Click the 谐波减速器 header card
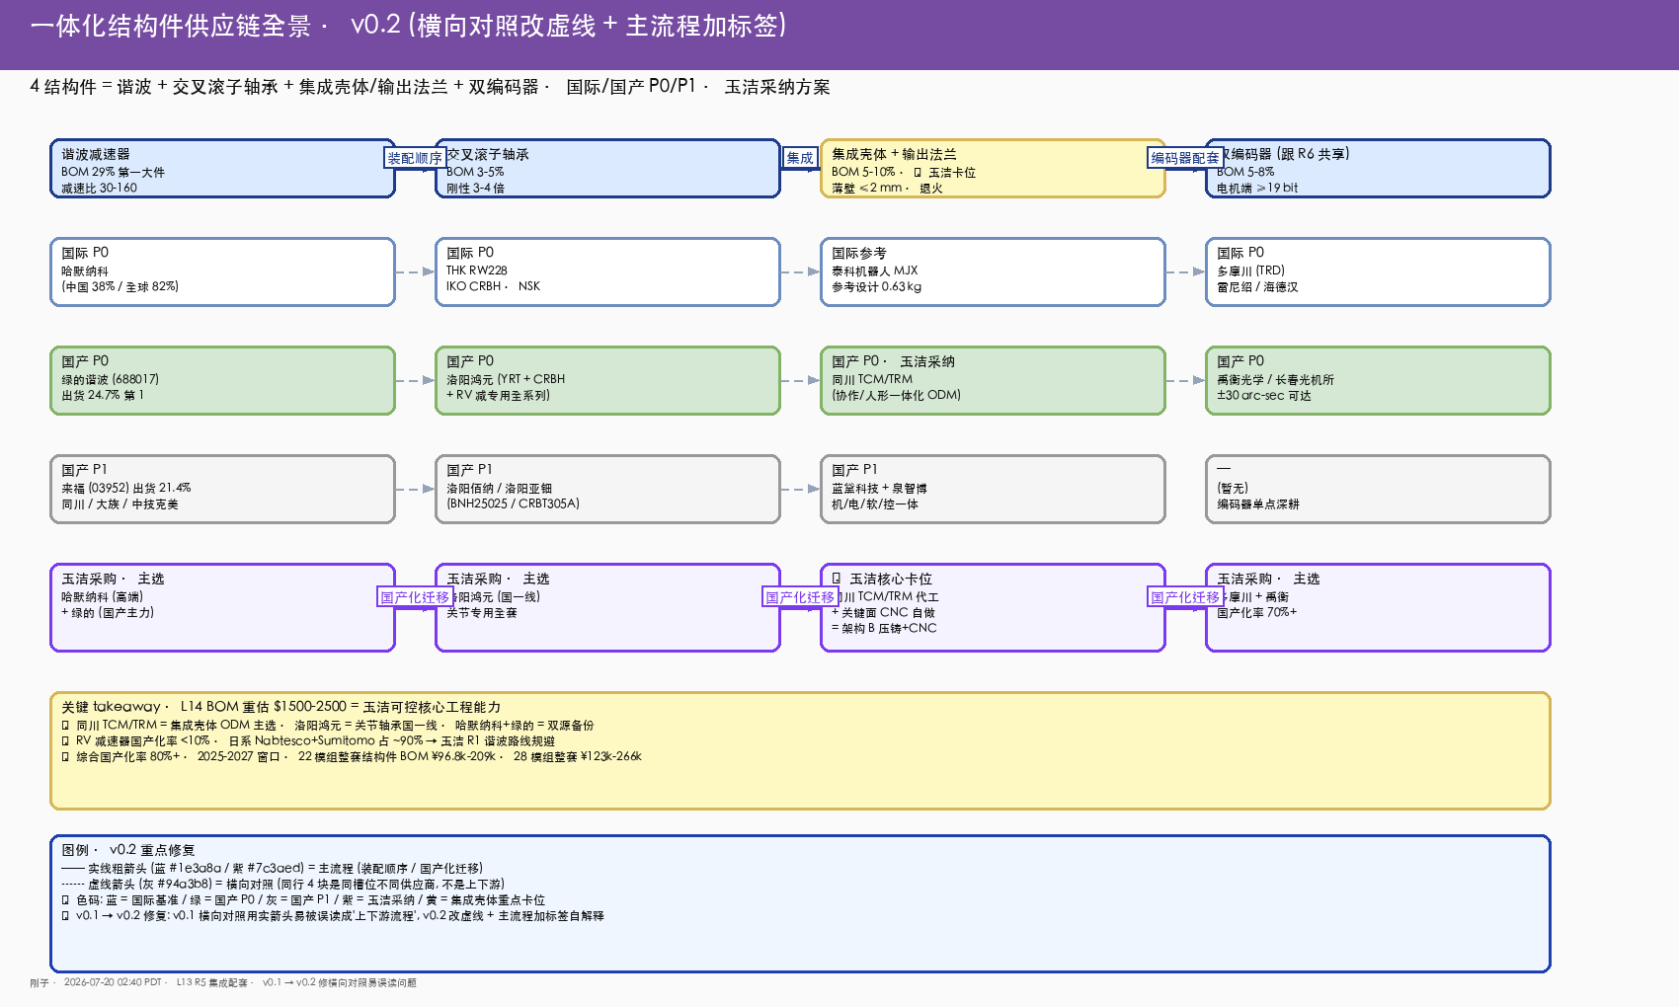The image size is (1679, 1007). pyautogui.click(x=222, y=169)
